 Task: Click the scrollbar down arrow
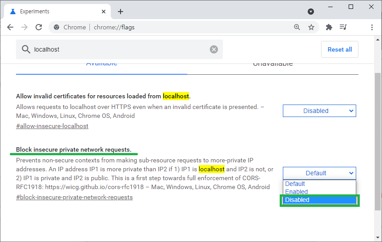(378, 238)
